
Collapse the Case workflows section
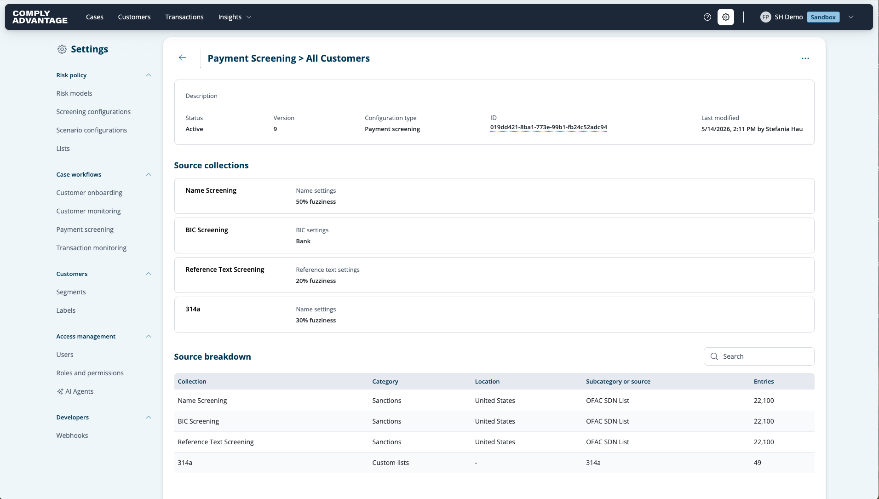coord(149,174)
